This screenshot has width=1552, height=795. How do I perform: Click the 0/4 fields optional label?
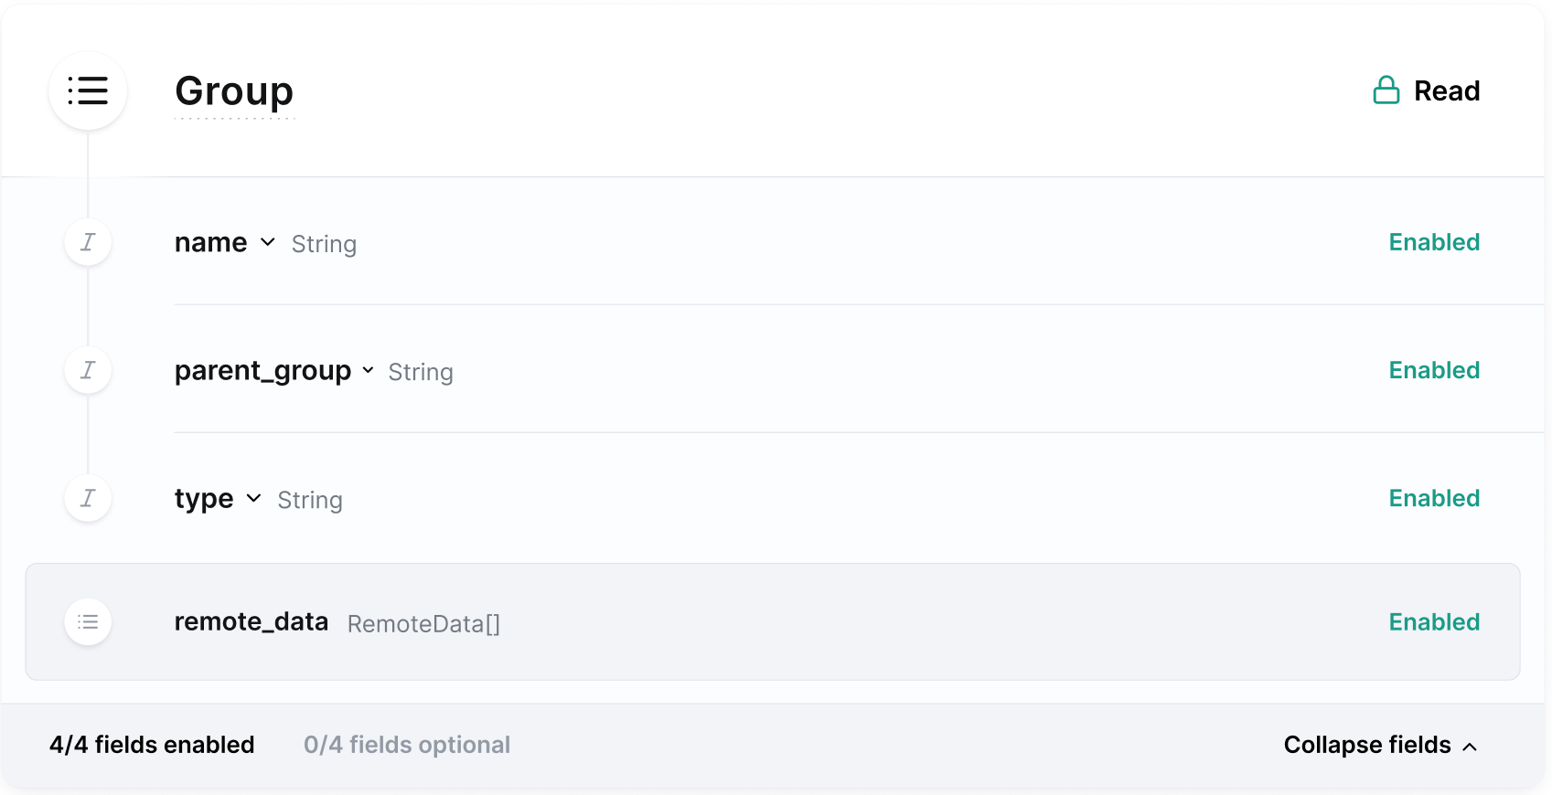point(407,745)
